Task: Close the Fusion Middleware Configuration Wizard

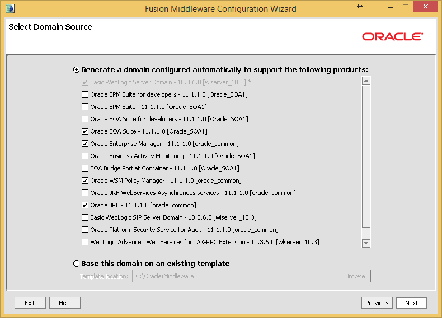Action: pos(425,6)
